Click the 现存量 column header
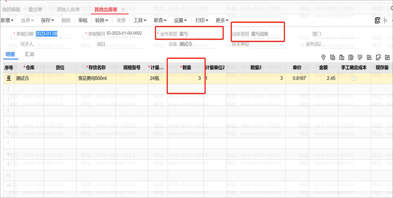393x198 pixels. tap(382, 68)
